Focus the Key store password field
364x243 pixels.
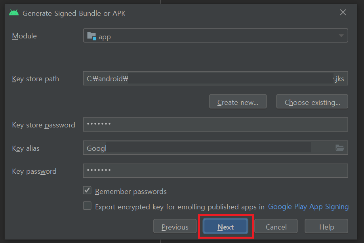point(215,125)
